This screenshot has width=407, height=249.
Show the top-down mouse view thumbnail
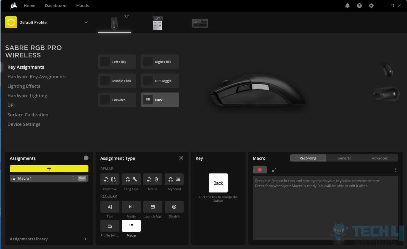point(386,94)
